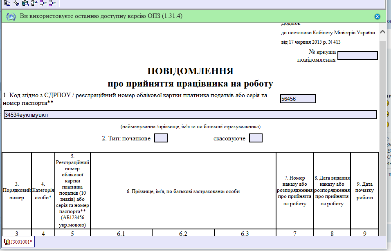Screen dimensions: 391x251
Task: Click the globe update icon in green banner
Action: click(x=11, y=17)
